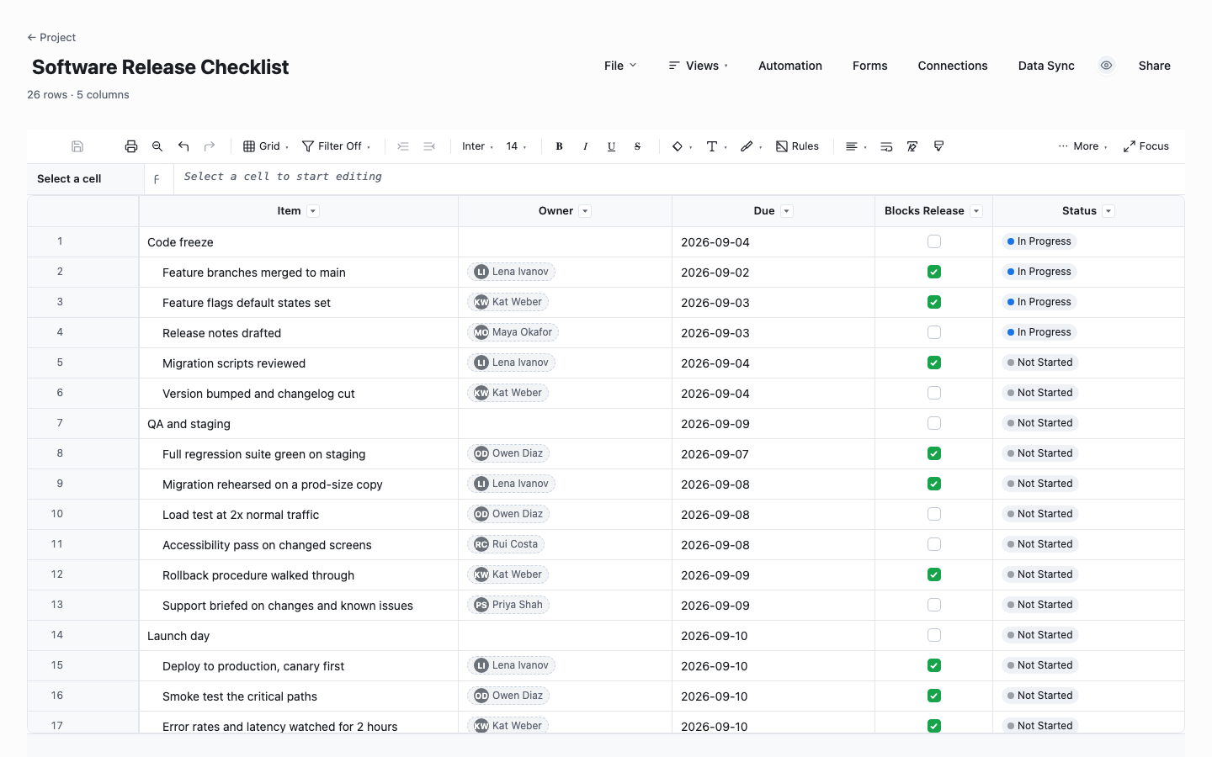Open the Blocks Release column dropdown arrow

coord(976,211)
